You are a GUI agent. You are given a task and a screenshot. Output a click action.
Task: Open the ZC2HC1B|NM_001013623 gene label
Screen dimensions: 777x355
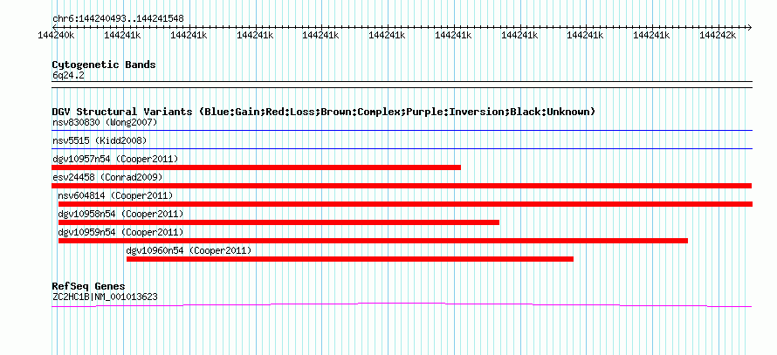pyautogui.click(x=105, y=297)
